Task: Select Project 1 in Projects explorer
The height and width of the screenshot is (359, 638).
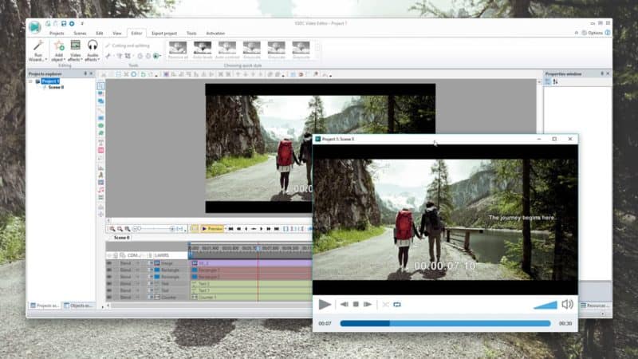Action: [x=50, y=81]
